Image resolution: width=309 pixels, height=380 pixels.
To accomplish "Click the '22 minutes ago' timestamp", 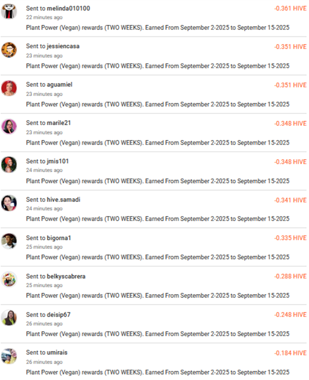I will 44,17.
